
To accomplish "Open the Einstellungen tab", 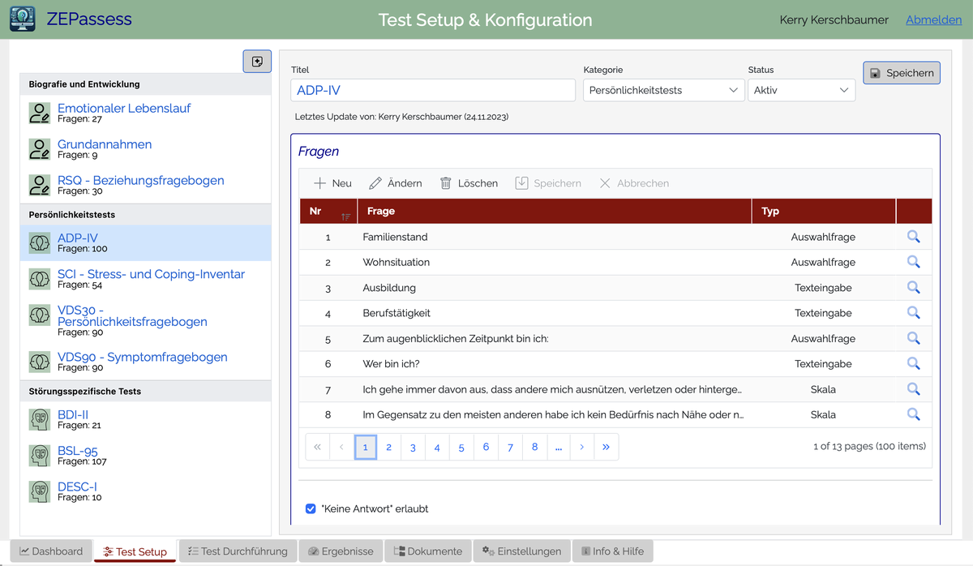I will click(521, 551).
